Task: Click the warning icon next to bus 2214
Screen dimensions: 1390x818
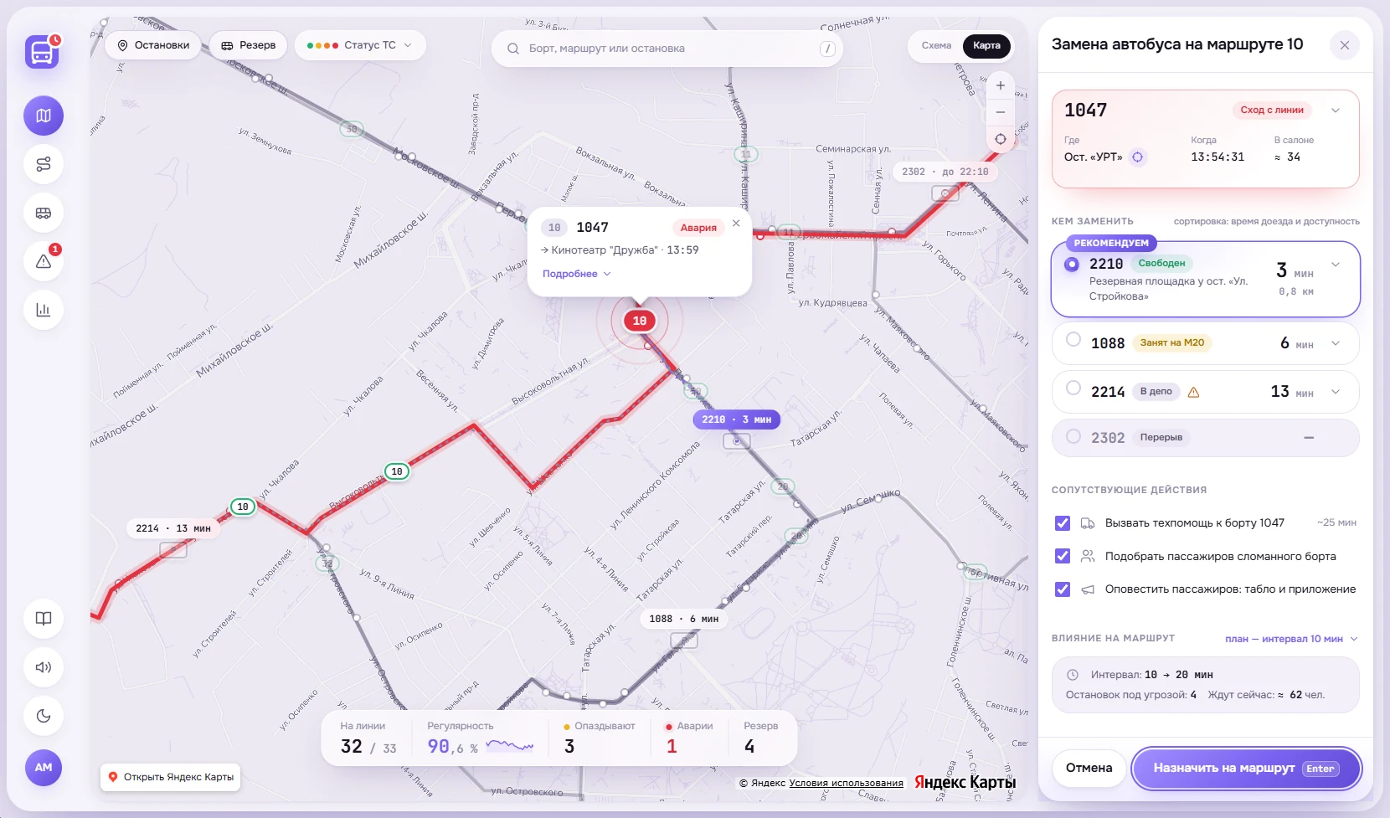Action: click(1194, 392)
